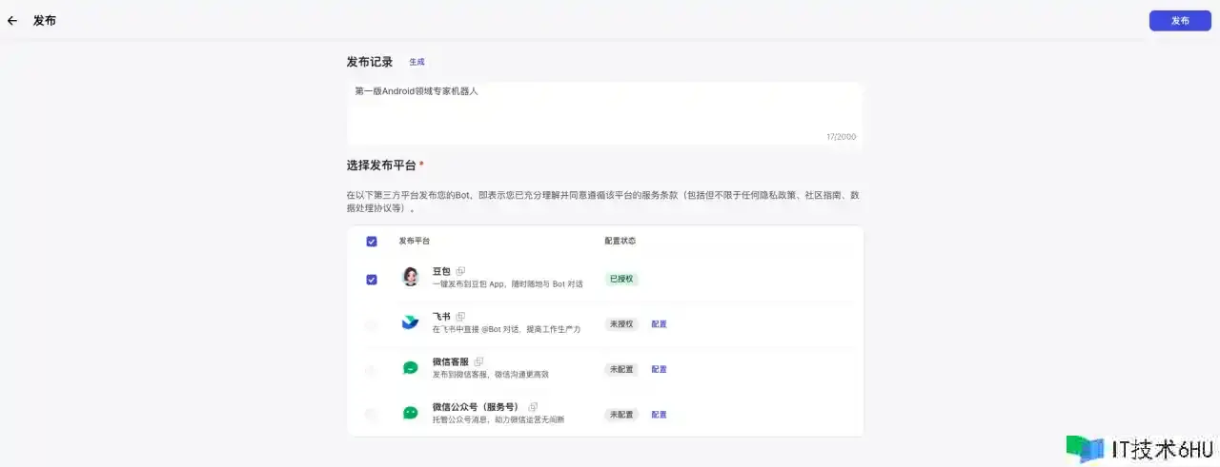Click the 微信客服 green chat icon
The height and width of the screenshot is (467, 1220).
[410, 368]
